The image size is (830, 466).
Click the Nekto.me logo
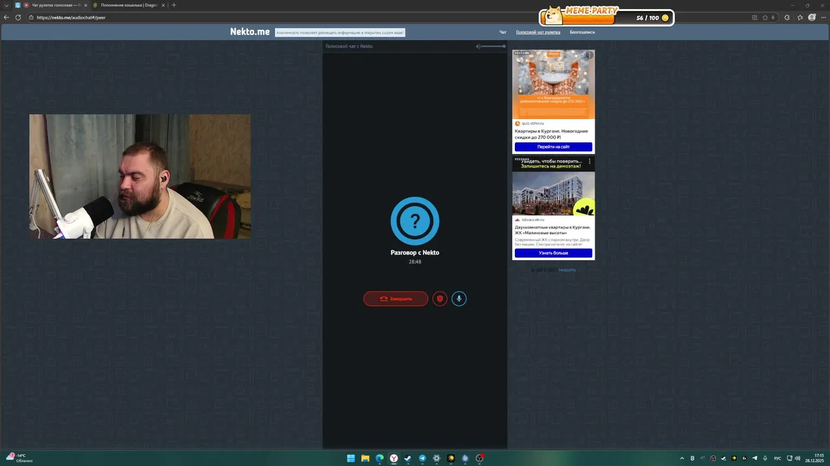tap(250, 32)
